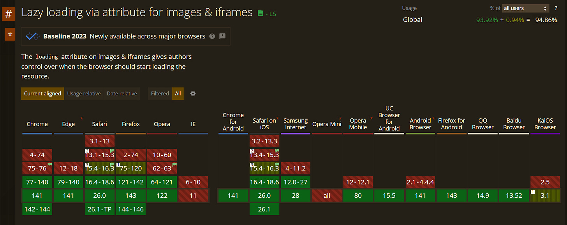Select Opera 62-63 cell

coord(162,168)
